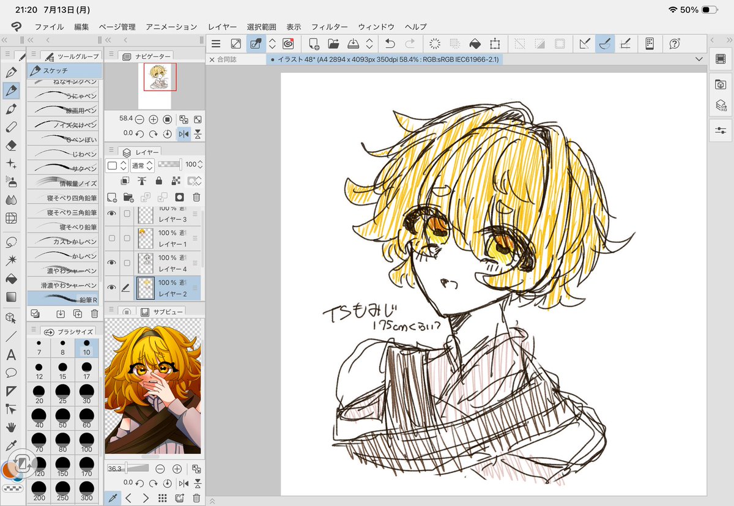
Task: Open the アニメーション menu
Action: [x=171, y=27]
